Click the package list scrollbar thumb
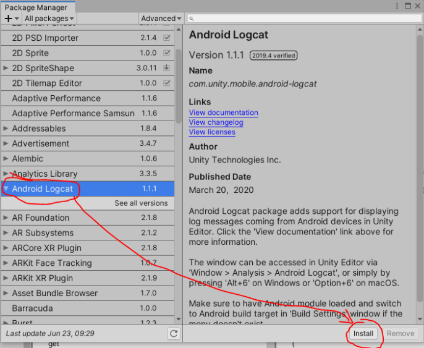The width and height of the screenshot is (424, 348). (179, 86)
